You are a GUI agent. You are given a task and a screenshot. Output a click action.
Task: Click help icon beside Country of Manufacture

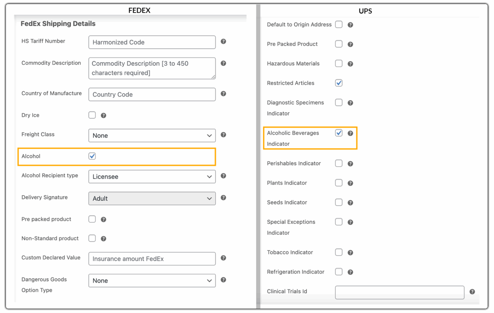(x=223, y=94)
